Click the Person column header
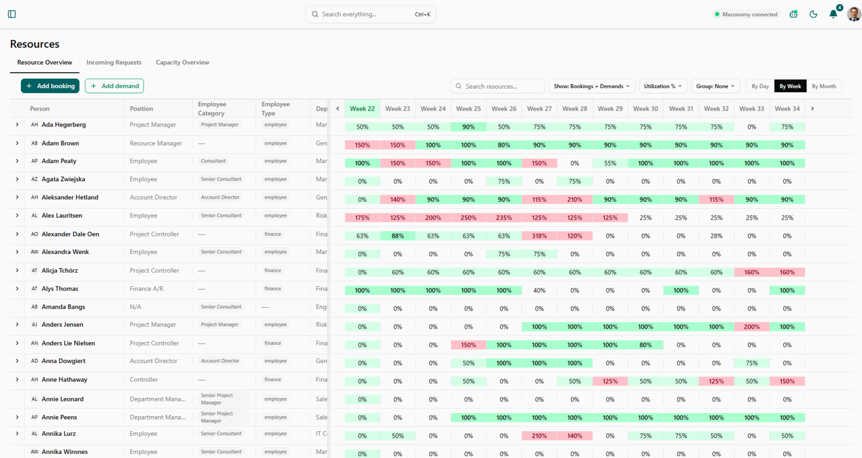The width and height of the screenshot is (862, 458). [x=40, y=108]
